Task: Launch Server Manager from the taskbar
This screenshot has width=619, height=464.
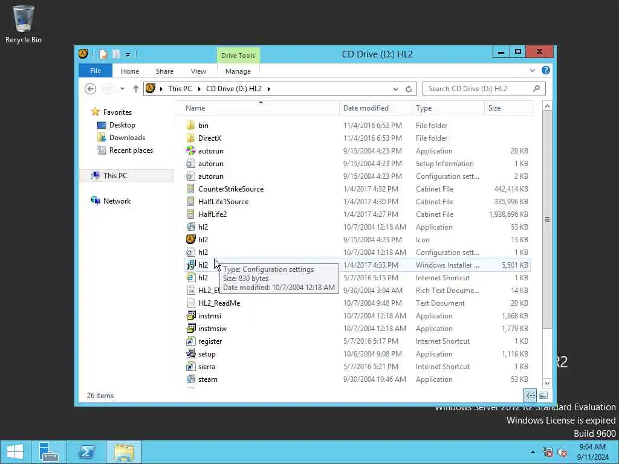Action: (50, 452)
